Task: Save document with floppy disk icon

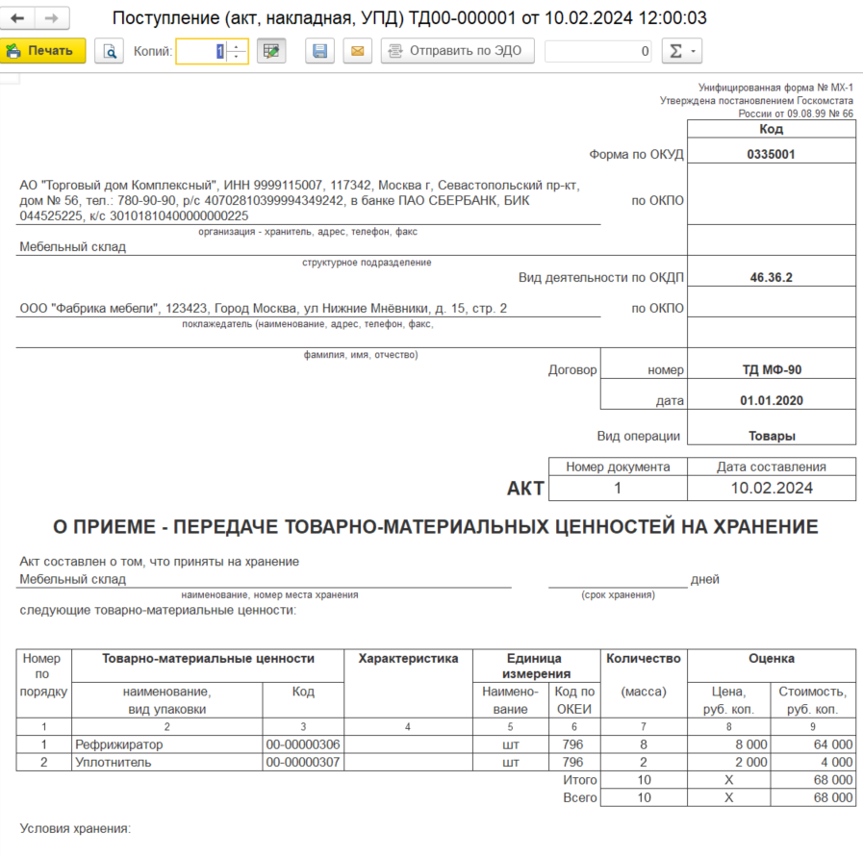Action: click(319, 51)
